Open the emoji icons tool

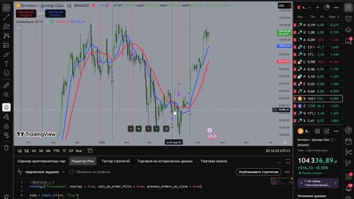(6, 73)
